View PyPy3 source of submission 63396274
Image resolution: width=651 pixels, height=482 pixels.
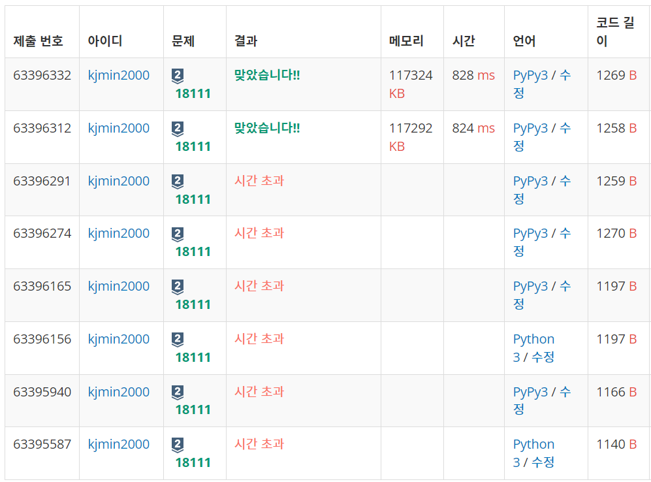(530, 233)
